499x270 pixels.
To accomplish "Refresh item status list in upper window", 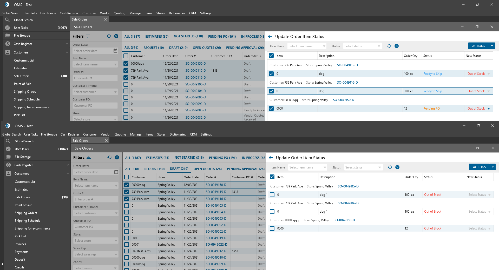I will pos(389,46).
